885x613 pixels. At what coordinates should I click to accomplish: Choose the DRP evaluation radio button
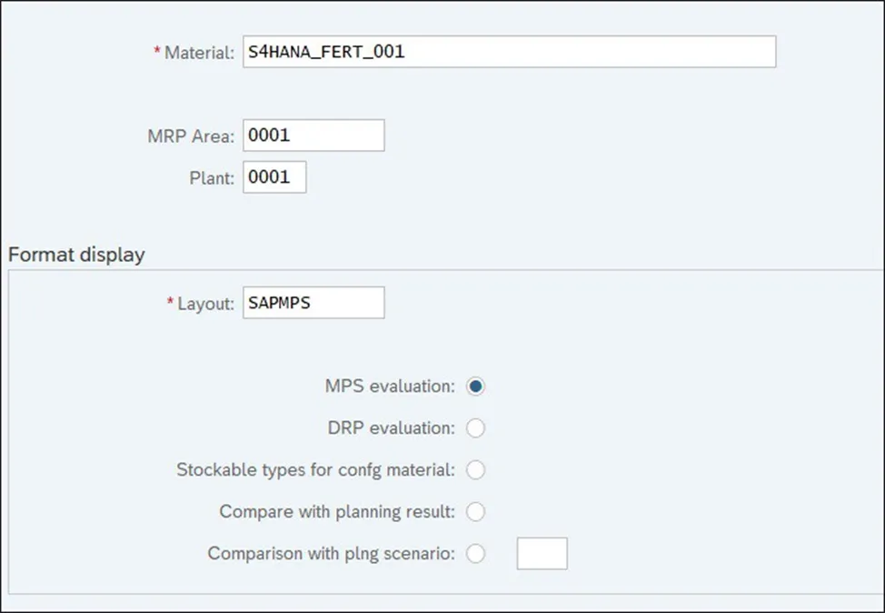click(475, 428)
